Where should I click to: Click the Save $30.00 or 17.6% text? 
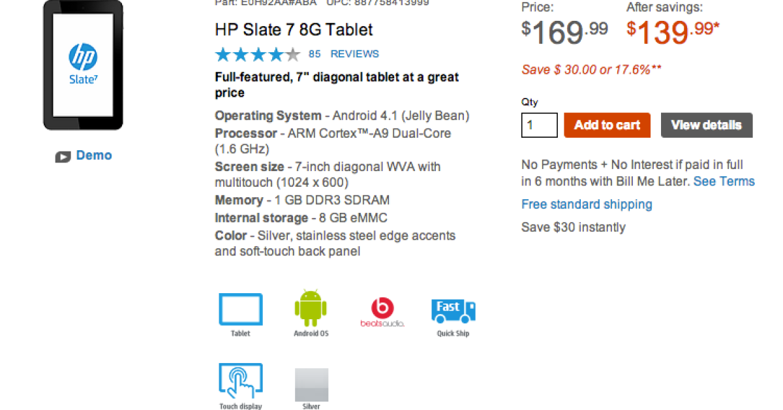[591, 70]
